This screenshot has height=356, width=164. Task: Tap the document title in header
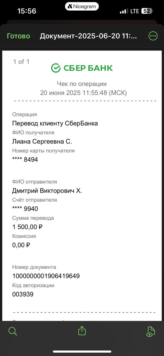89,36
